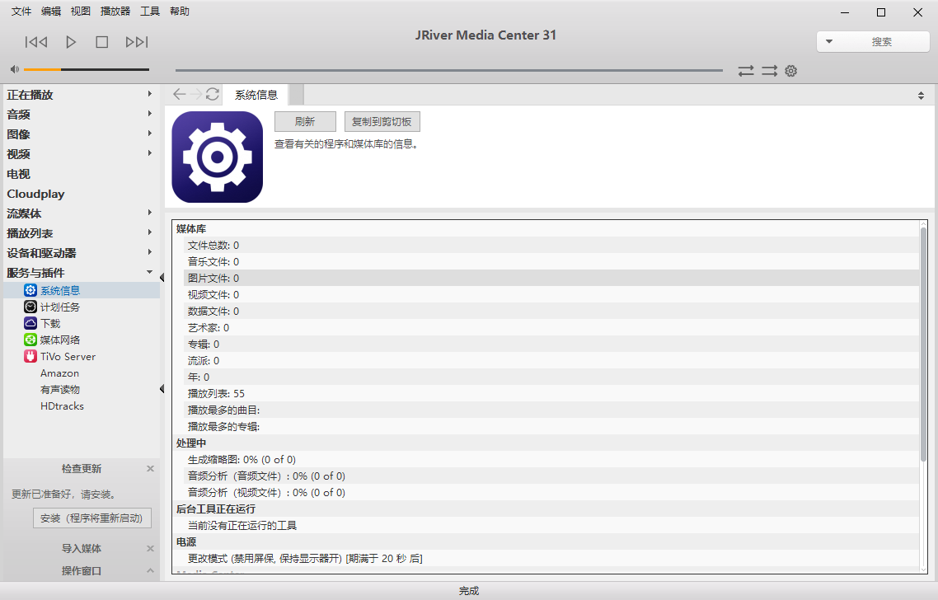Screen dimensions: 938x600
Task: Stop playback with the square button
Action: (x=101, y=42)
